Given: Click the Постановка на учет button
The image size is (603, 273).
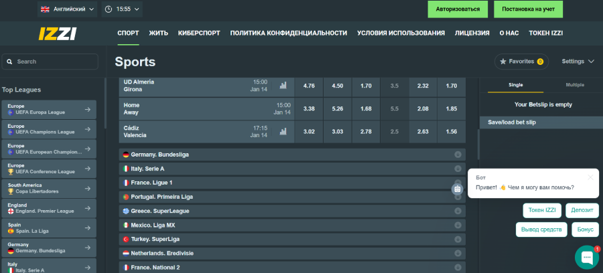Looking at the screenshot, I should (528, 9).
